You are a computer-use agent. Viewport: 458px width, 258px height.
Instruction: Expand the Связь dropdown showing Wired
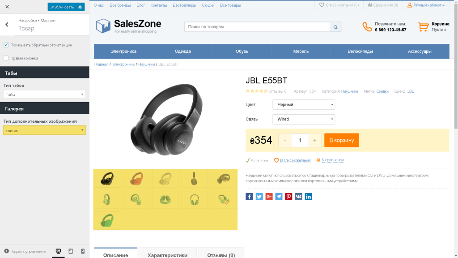(x=304, y=119)
